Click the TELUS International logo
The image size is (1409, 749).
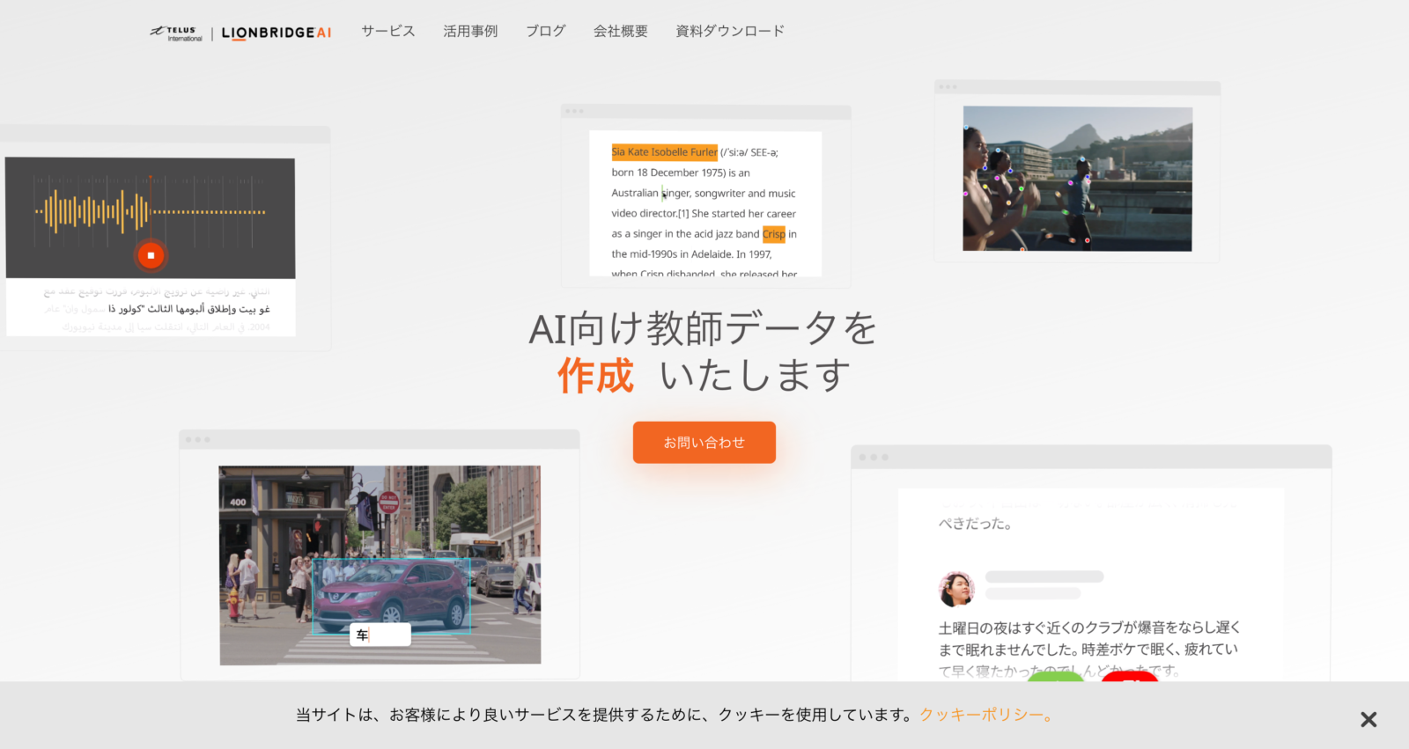(176, 33)
